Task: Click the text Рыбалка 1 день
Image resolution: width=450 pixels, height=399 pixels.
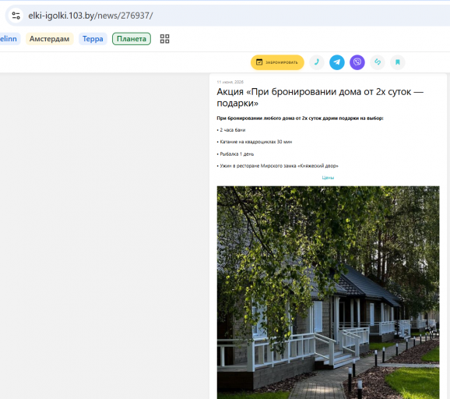Action: tap(235, 154)
